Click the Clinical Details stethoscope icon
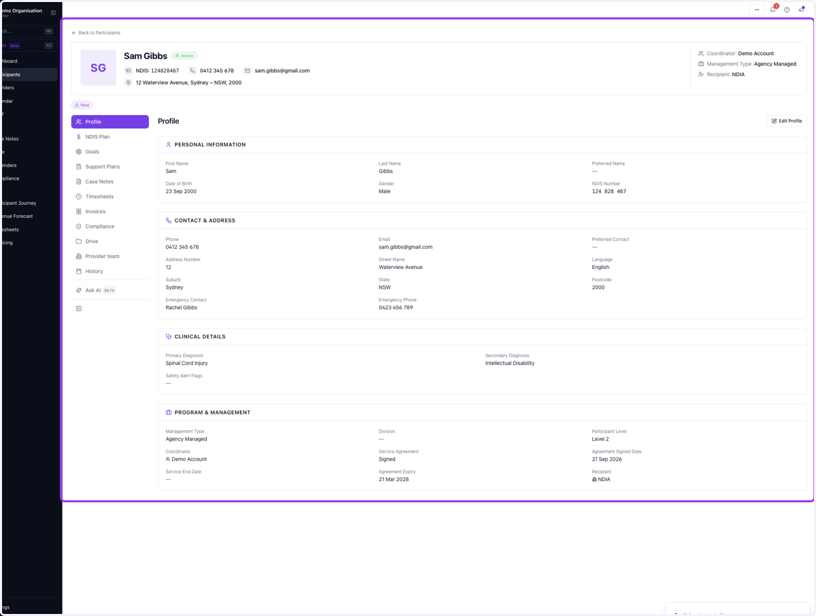The height and width of the screenshot is (616, 816). pyautogui.click(x=169, y=336)
